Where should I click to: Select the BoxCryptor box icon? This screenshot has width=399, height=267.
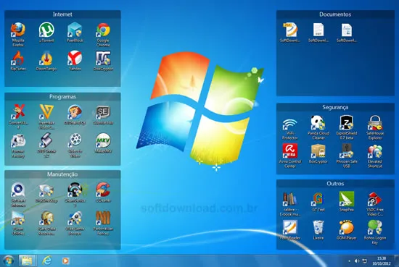pos(318,151)
